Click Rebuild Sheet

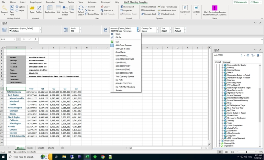click(x=148, y=7)
